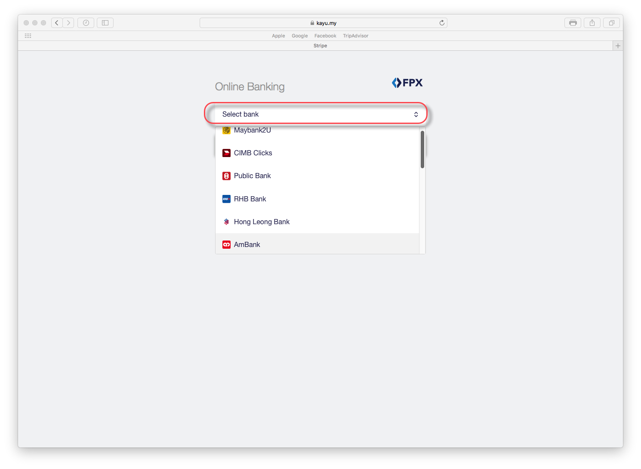The image size is (641, 469).
Task: Choose CIMB Clicks from the list
Action: coord(317,153)
